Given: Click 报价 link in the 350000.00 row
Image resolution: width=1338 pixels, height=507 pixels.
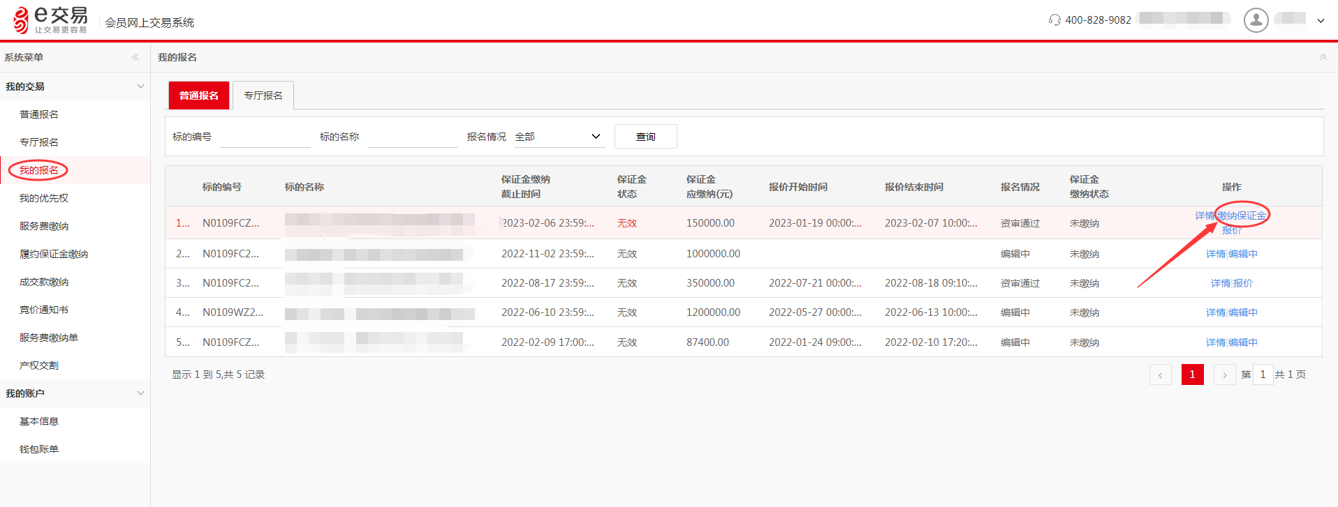Looking at the screenshot, I should 1243,283.
